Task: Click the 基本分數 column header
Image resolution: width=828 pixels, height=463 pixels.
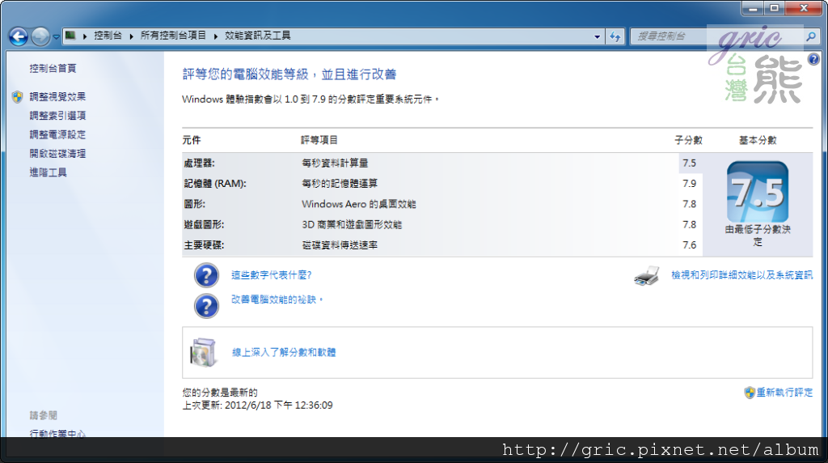Action: point(758,140)
